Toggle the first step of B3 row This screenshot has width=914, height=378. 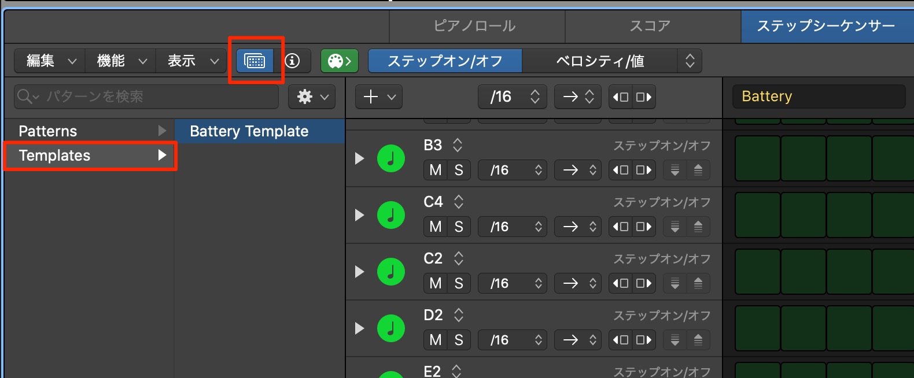coord(757,158)
